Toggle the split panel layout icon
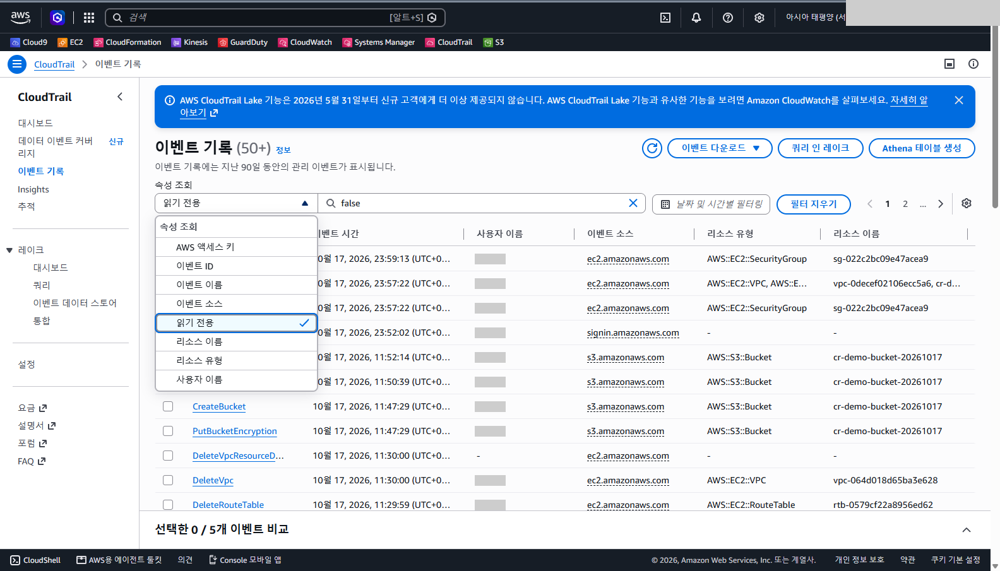This screenshot has width=1000, height=571. [949, 64]
